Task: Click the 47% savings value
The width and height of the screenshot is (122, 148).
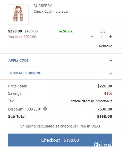Action: tap(108, 94)
